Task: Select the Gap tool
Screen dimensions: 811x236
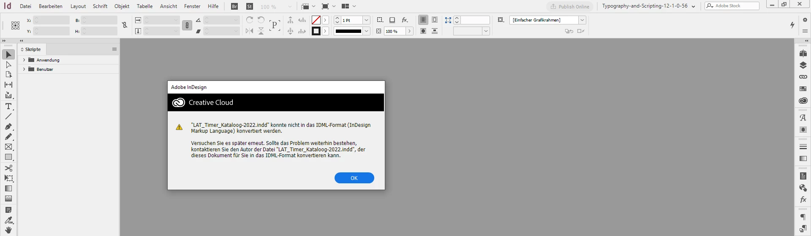Action: point(8,85)
